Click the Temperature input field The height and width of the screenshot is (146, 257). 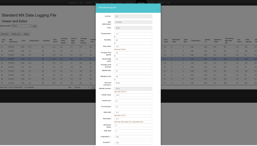click(133, 34)
